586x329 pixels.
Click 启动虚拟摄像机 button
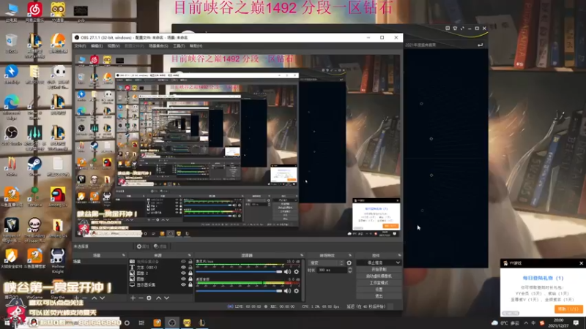379,276
